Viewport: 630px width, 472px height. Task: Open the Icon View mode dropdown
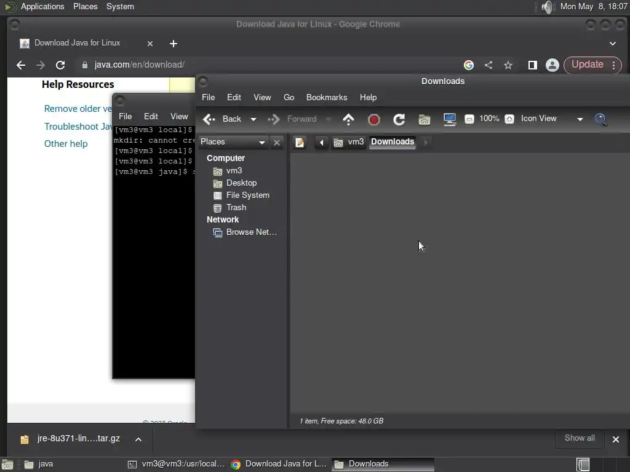point(552,119)
